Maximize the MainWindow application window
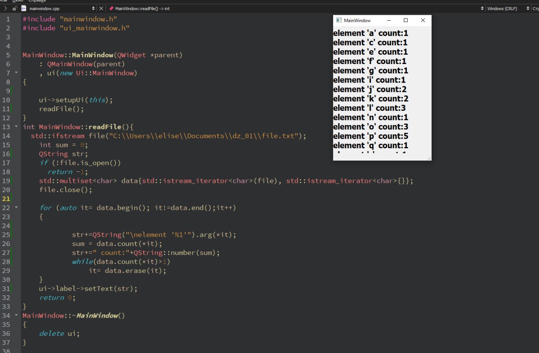 pyautogui.click(x=406, y=20)
